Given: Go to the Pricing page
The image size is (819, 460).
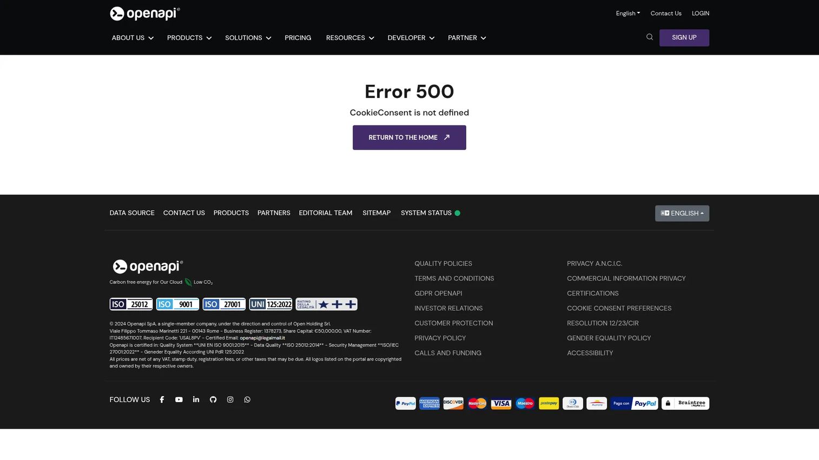Looking at the screenshot, I should (x=298, y=38).
